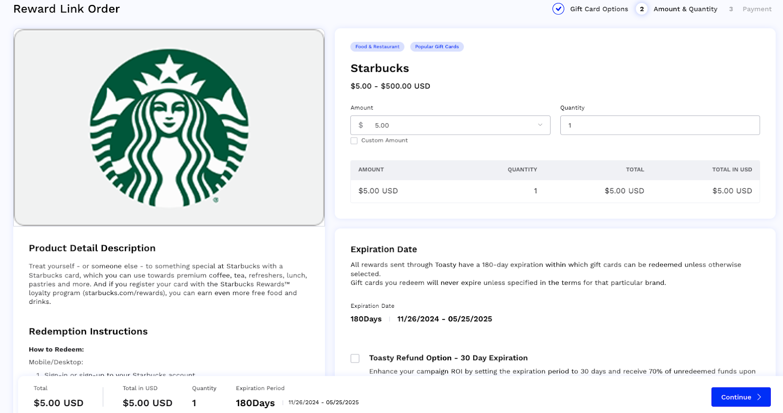This screenshot has width=783, height=413.
Task: Click the $5.00 USD amount table row
Action: coord(555,191)
